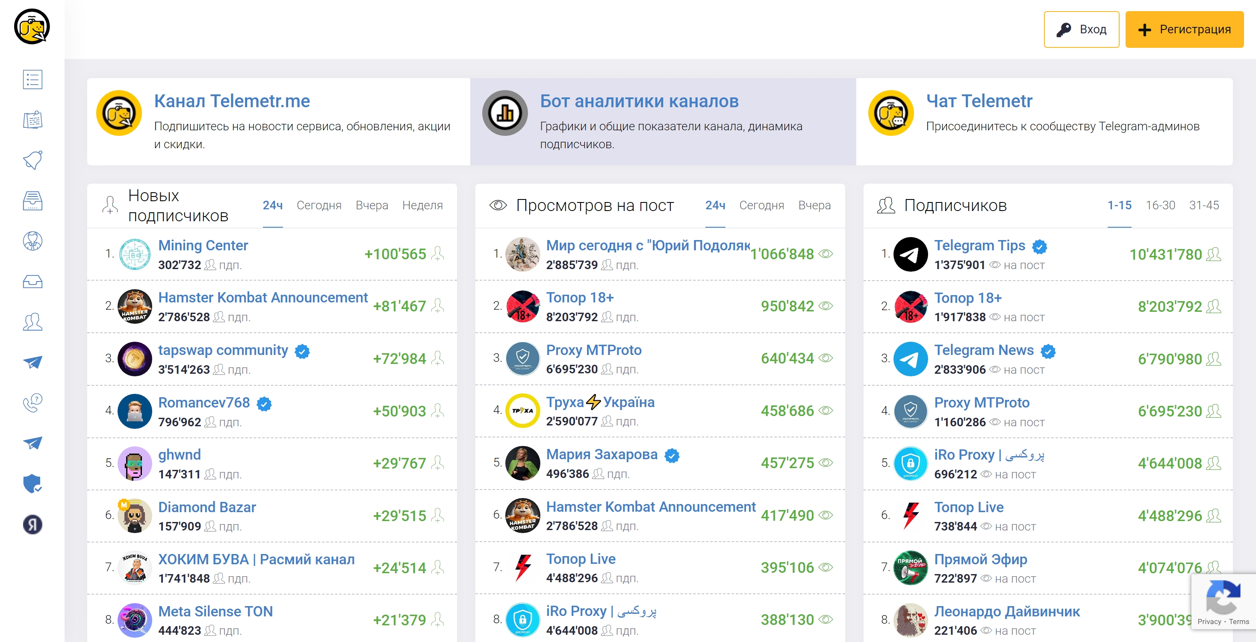This screenshot has width=1256, height=642.
Task: Show subscribers ranking 31-45 tab
Action: pyautogui.click(x=1204, y=205)
